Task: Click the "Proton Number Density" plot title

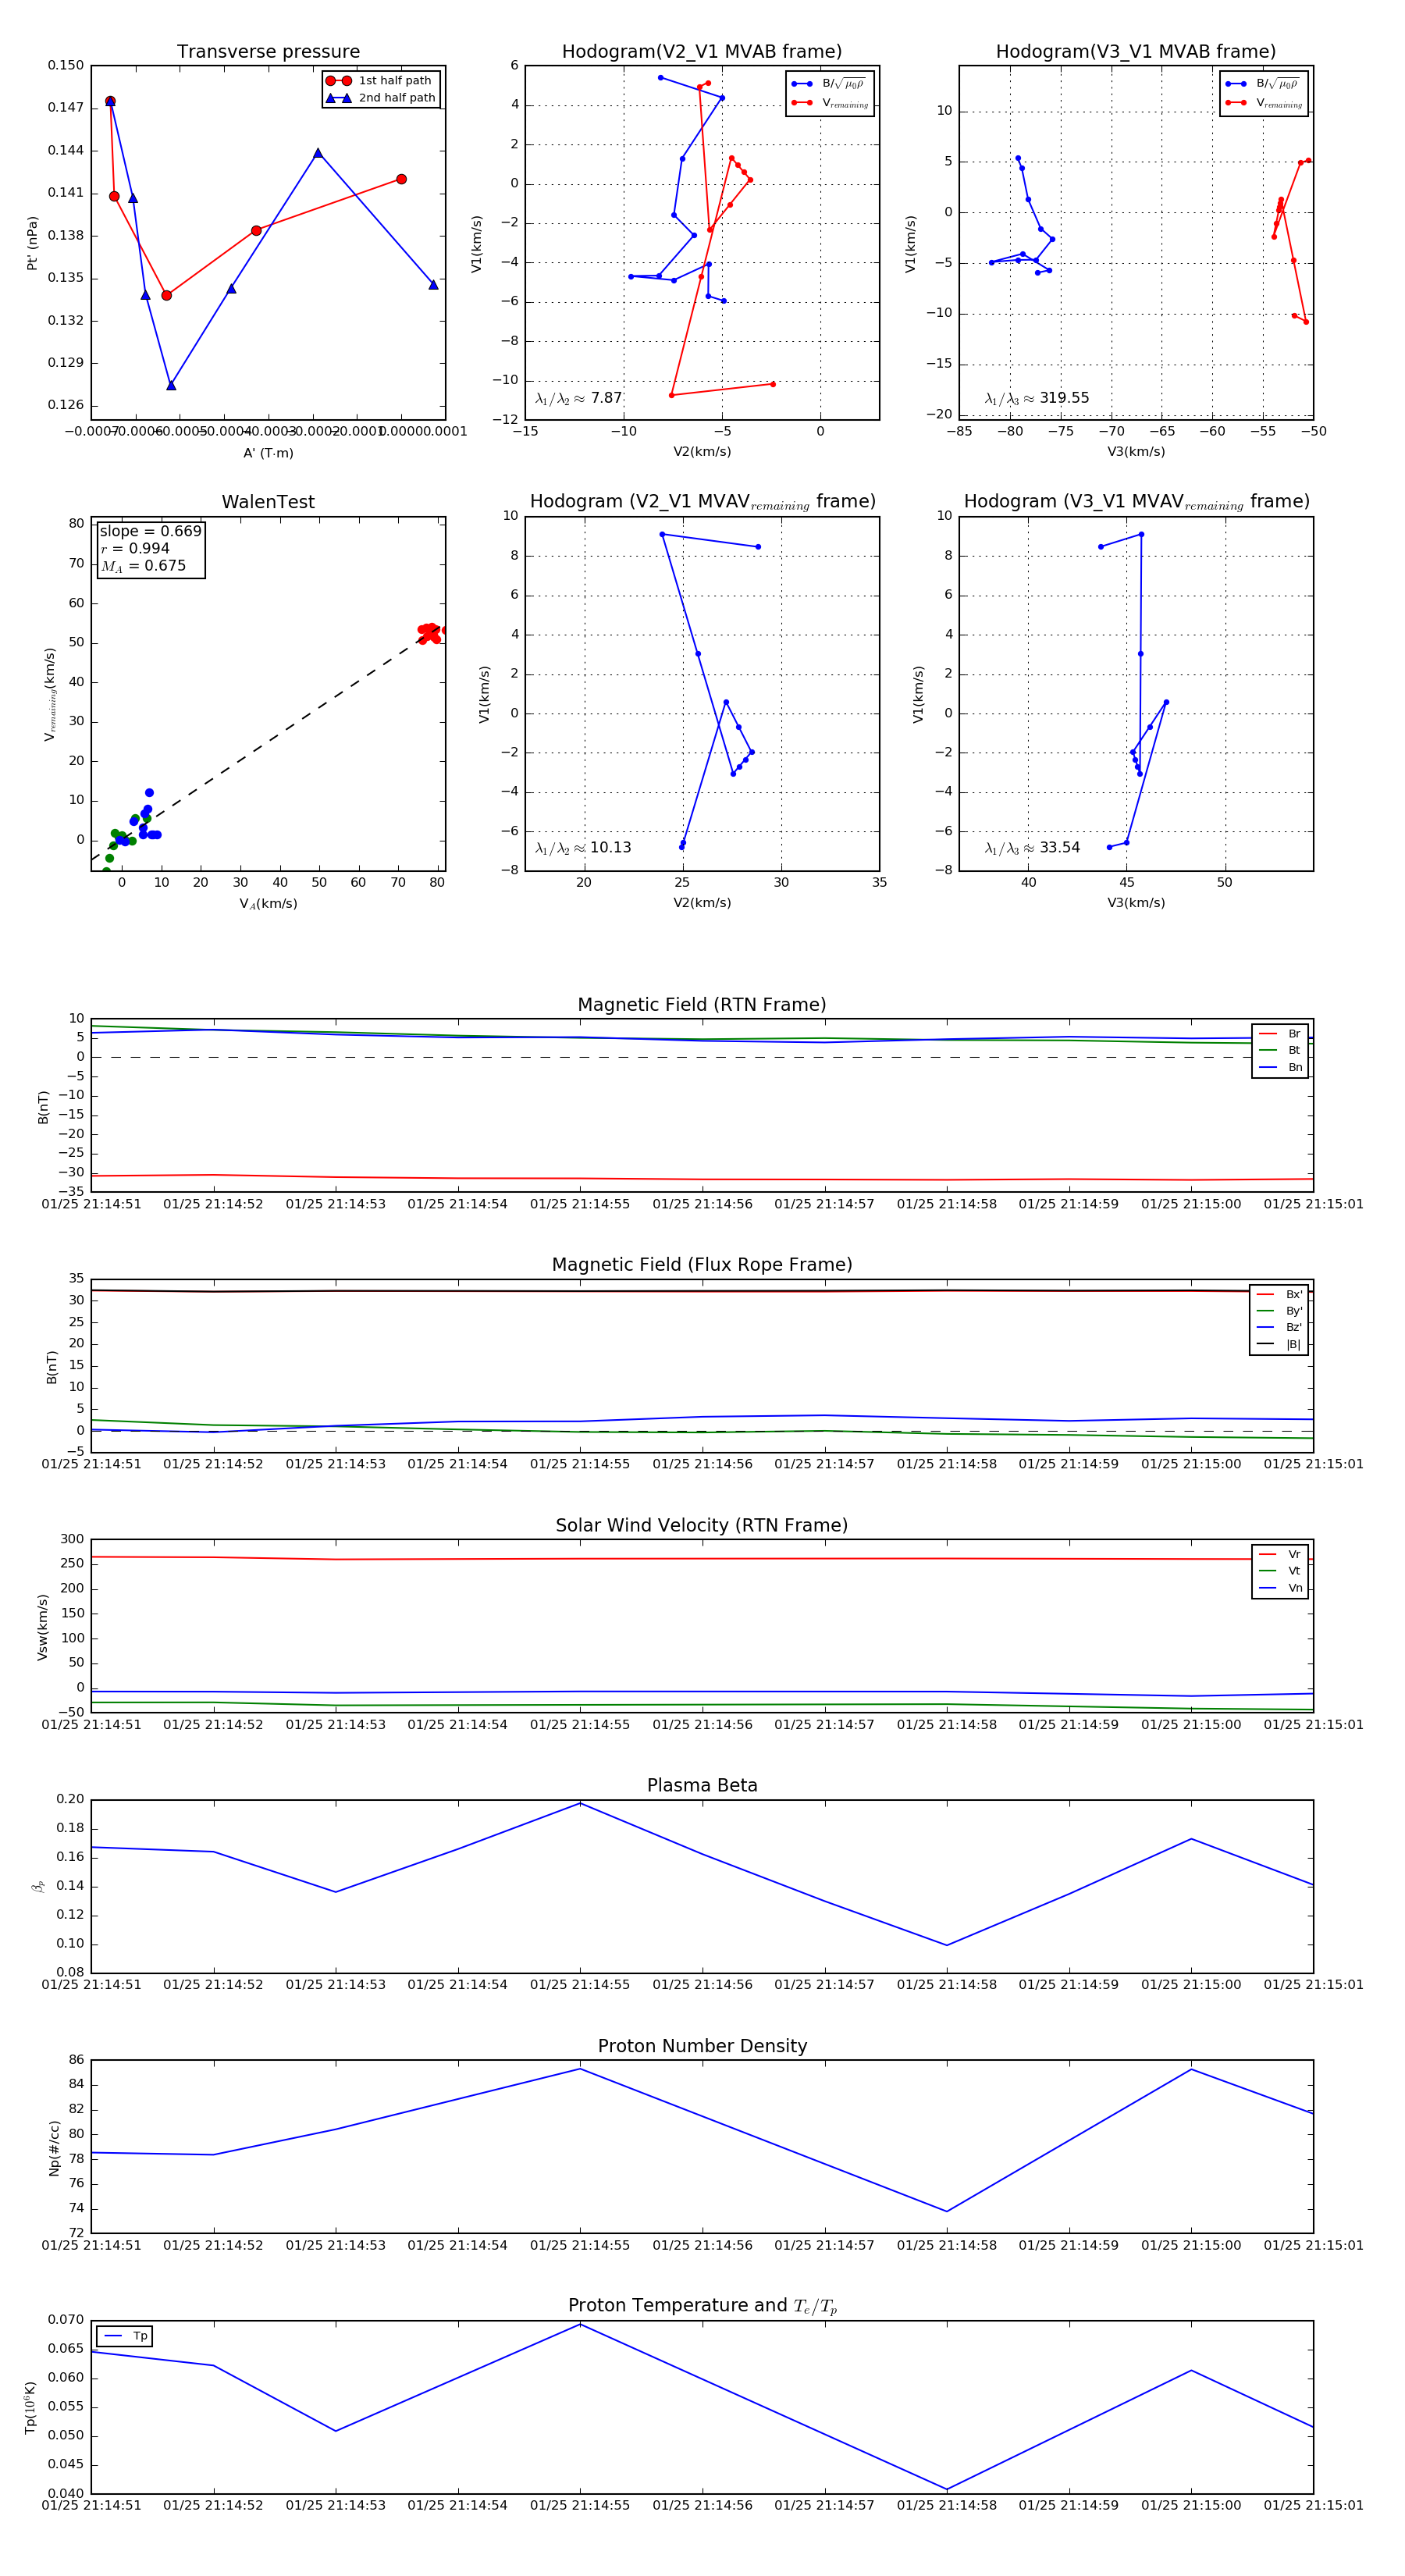Action: 702,2046
